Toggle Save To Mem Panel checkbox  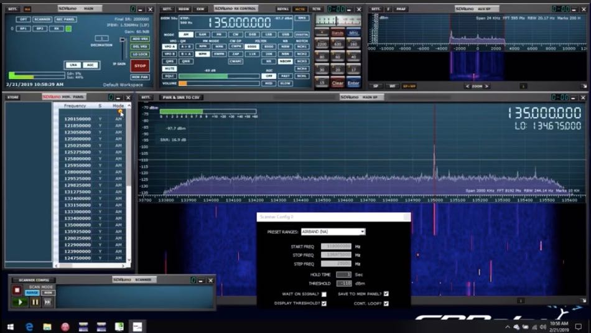coord(386,294)
